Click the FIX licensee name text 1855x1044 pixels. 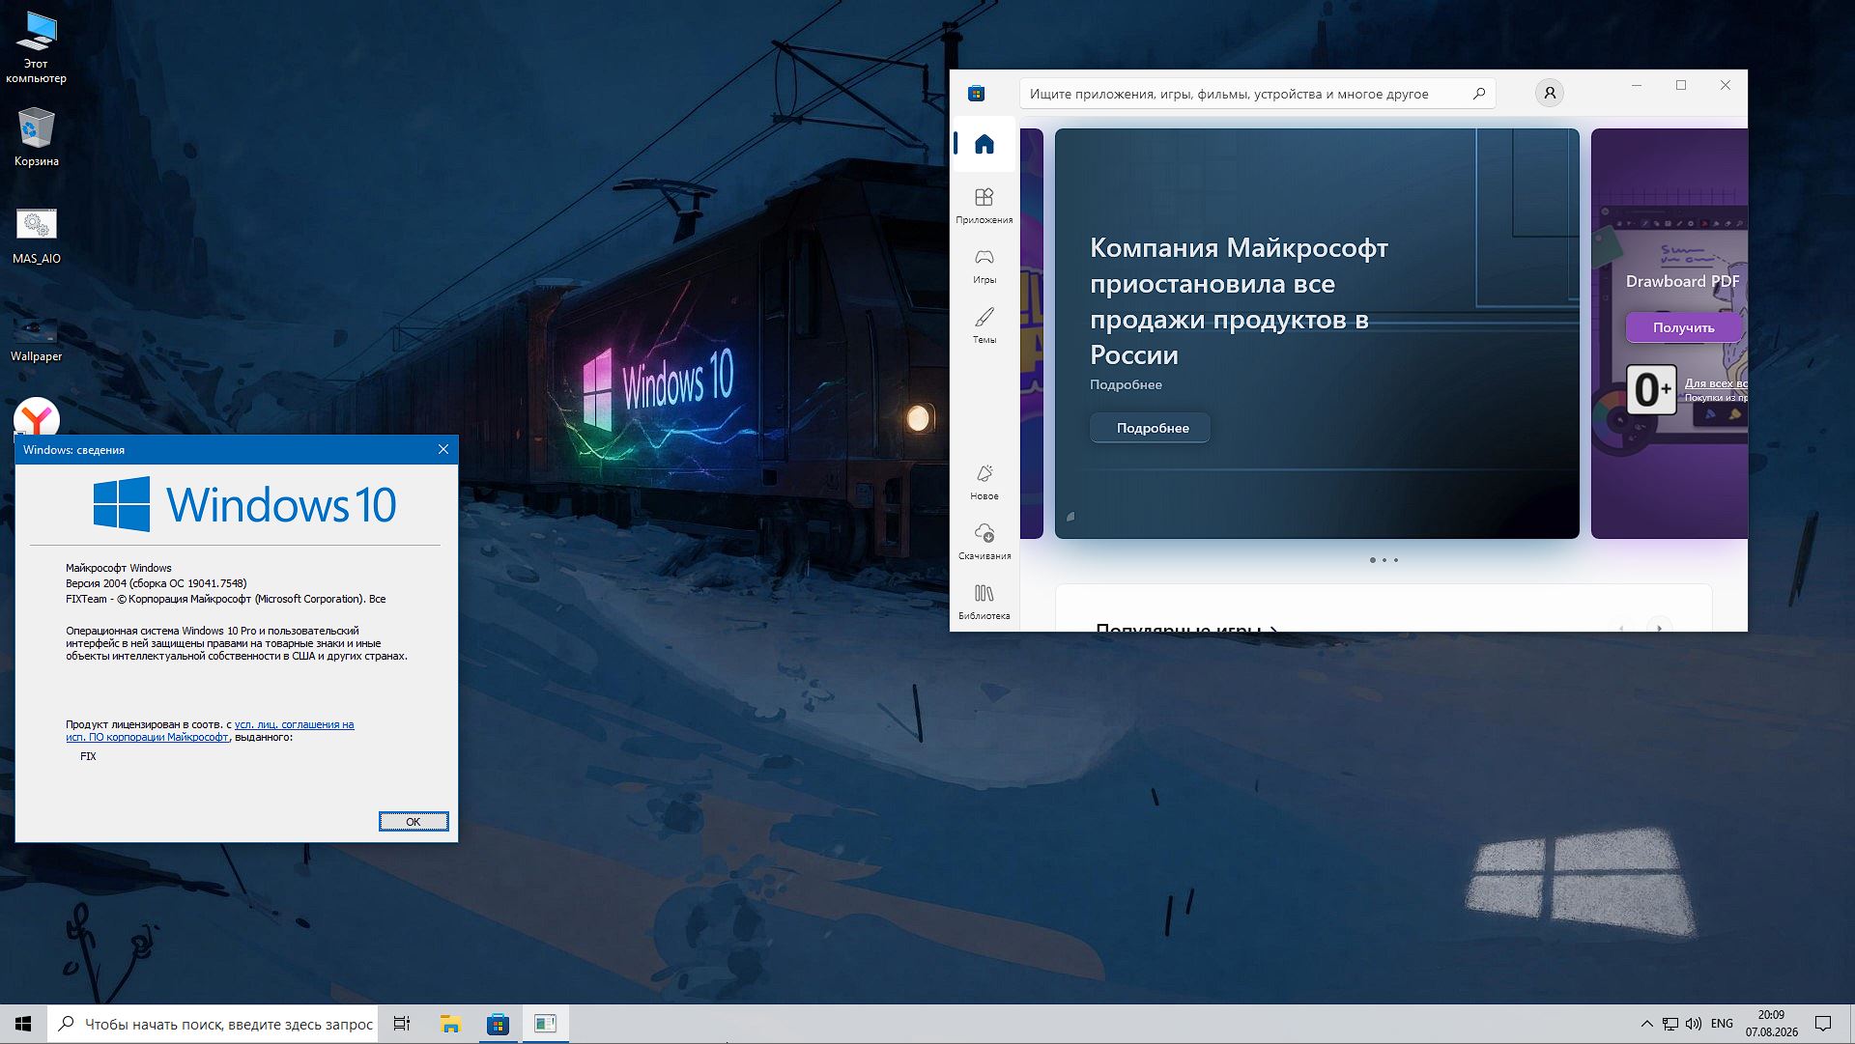[88, 756]
